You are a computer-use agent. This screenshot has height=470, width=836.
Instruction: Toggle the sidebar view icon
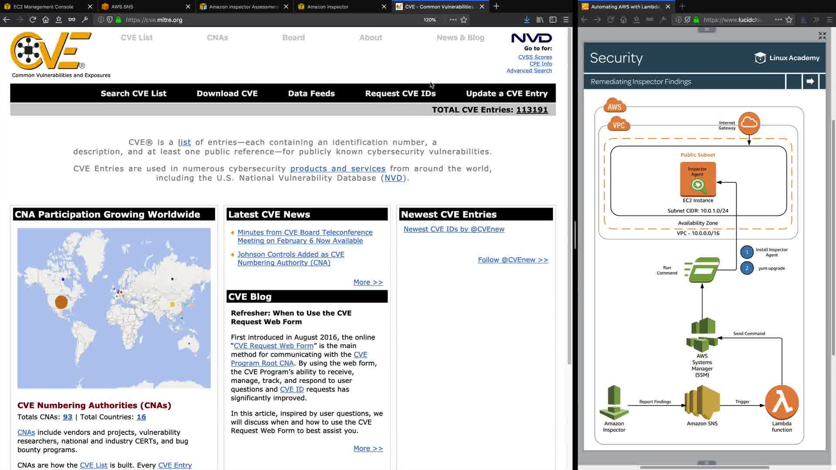(553, 20)
